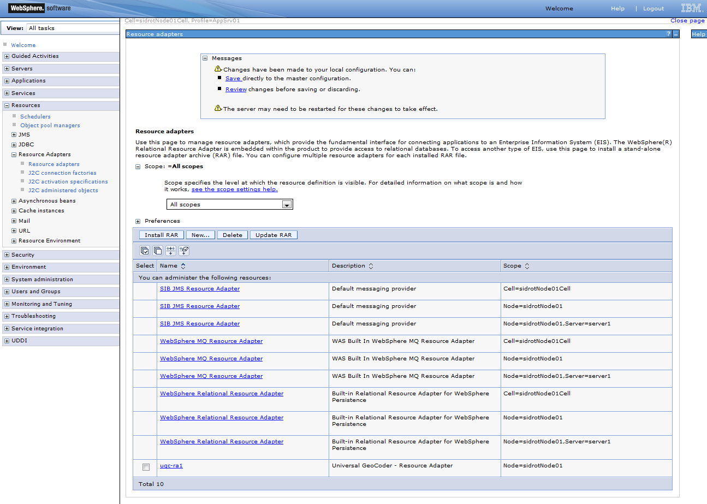Screen dimensions: 707x504
Task: Tick the checkbox for uqc-ra1
Action: tap(146, 467)
